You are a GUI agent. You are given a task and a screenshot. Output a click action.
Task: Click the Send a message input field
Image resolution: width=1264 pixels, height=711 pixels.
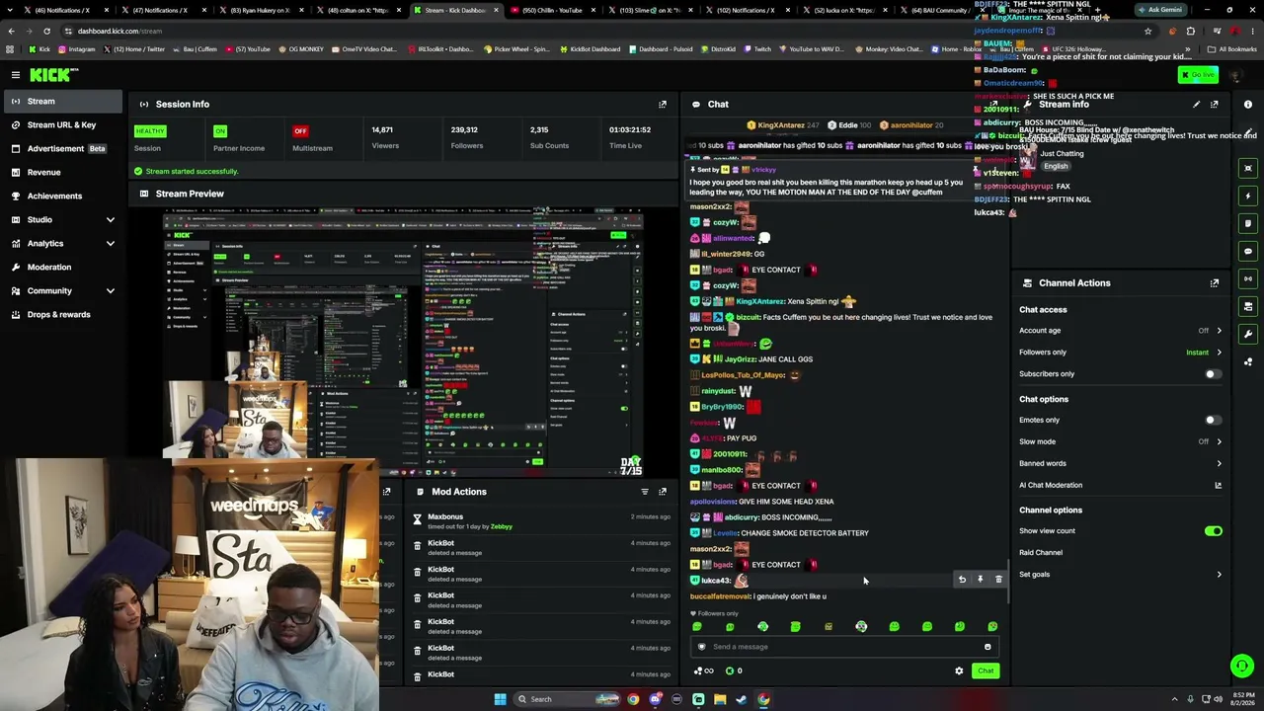click(x=844, y=647)
